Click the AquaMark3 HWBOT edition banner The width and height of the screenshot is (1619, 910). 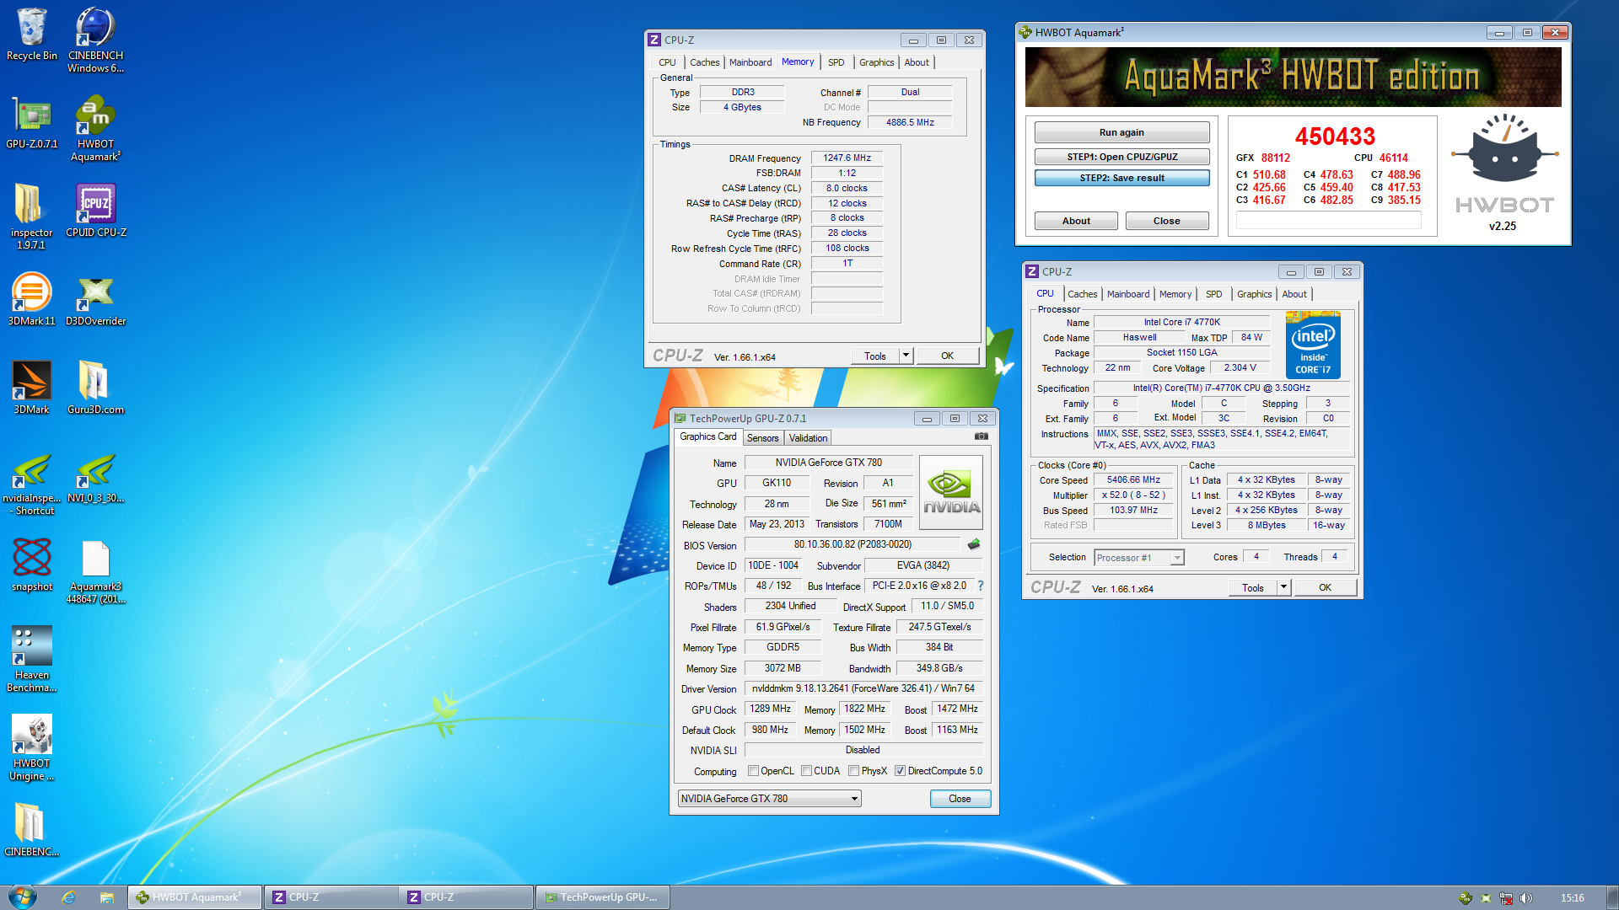click(1293, 77)
